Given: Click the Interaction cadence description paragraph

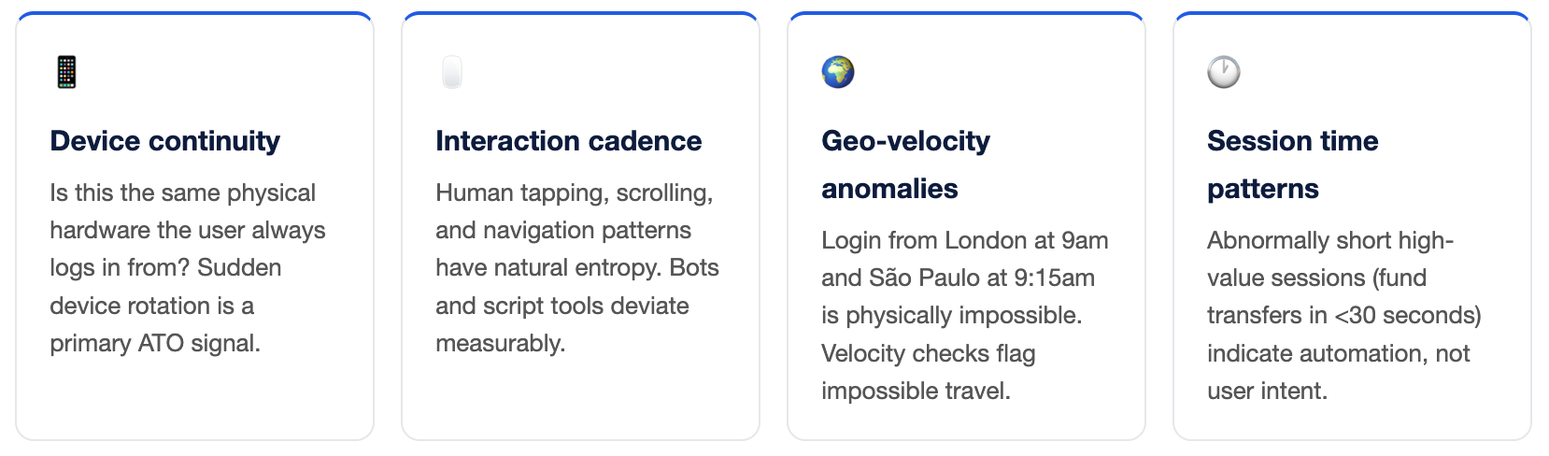Looking at the screenshot, I should (x=576, y=267).
